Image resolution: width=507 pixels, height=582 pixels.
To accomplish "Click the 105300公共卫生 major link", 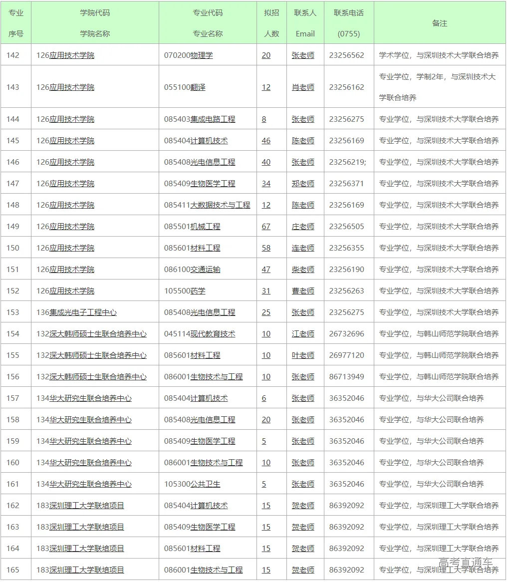I will pos(205,484).
